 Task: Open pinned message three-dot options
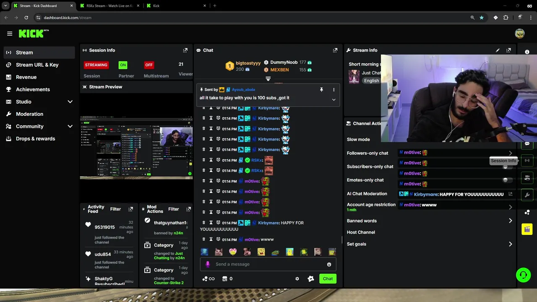tap(334, 90)
